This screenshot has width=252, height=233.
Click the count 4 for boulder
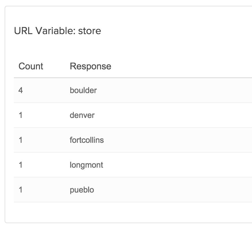coord(20,90)
